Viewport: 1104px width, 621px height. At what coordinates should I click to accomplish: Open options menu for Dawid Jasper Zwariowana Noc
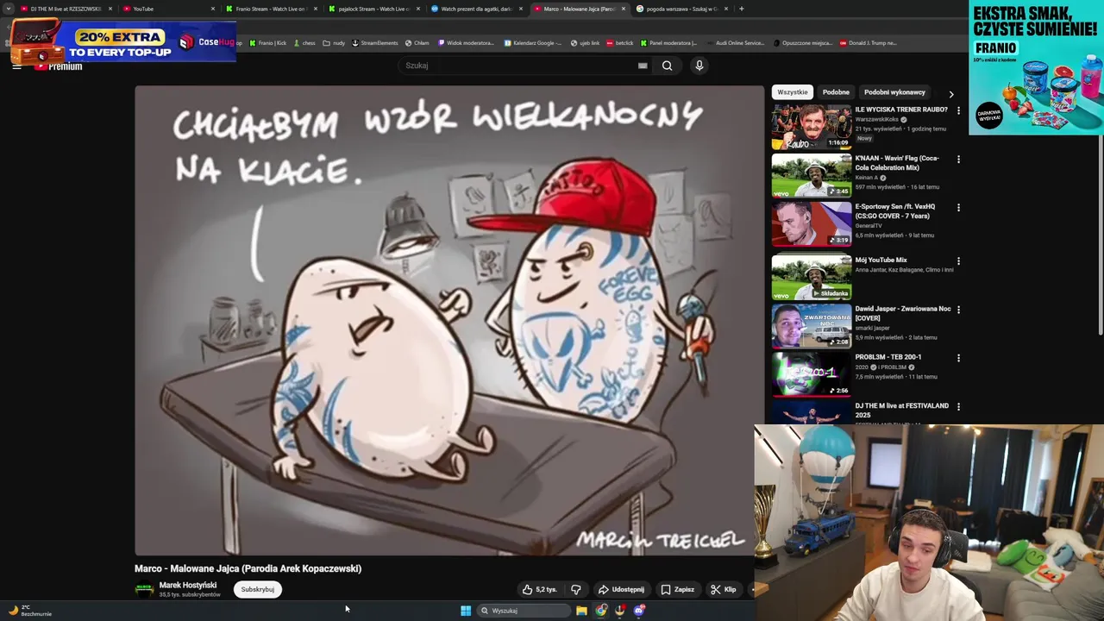[958, 309]
